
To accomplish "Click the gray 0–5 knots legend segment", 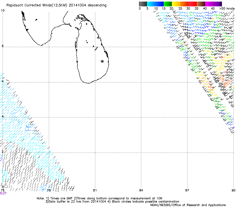I will tap(143, 4).
